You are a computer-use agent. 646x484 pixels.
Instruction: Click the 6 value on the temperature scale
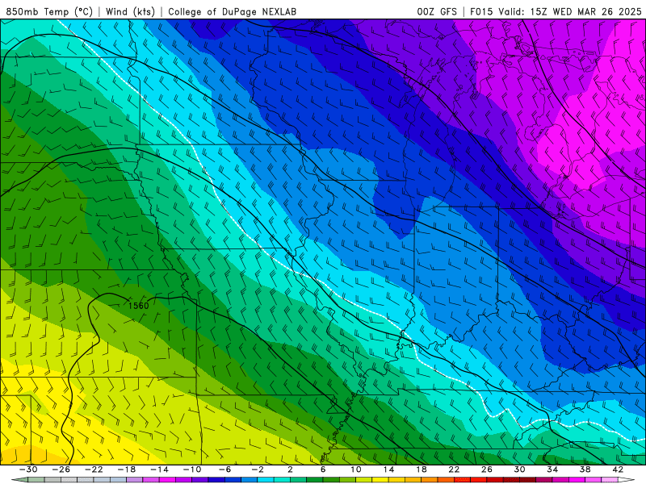tap(323, 469)
